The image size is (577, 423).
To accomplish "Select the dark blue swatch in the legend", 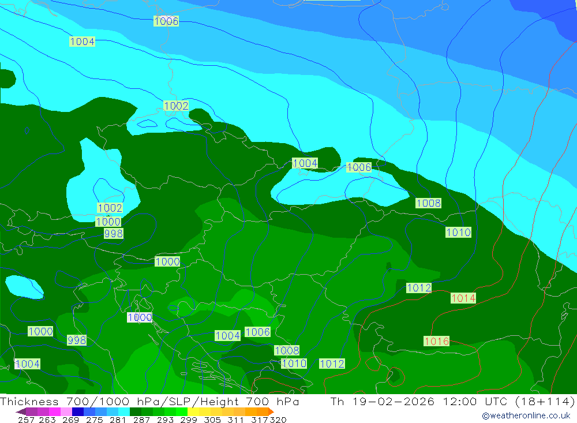I will click(78, 411).
